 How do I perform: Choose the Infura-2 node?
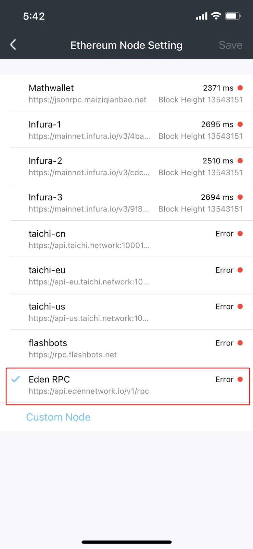pos(46,161)
